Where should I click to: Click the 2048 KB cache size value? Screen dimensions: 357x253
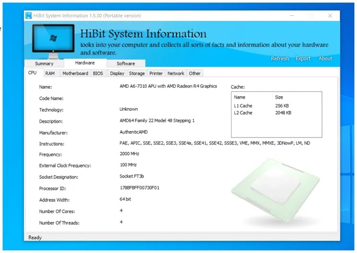pos(283,113)
